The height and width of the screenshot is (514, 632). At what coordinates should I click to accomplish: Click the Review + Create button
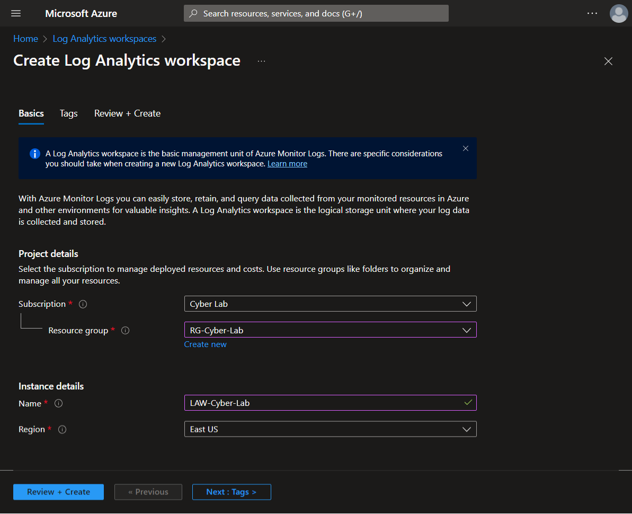tap(58, 492)
